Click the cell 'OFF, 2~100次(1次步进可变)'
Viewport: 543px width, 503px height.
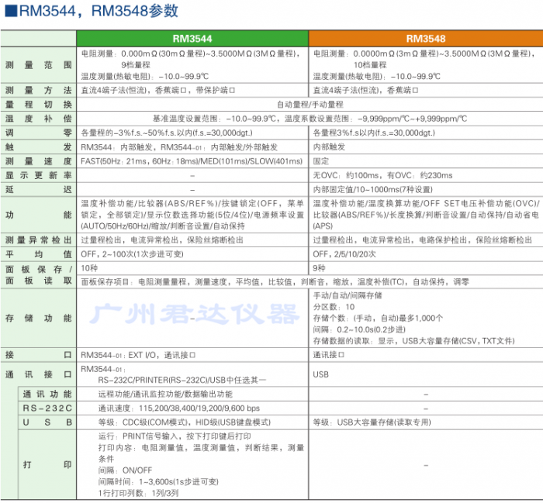132,254
